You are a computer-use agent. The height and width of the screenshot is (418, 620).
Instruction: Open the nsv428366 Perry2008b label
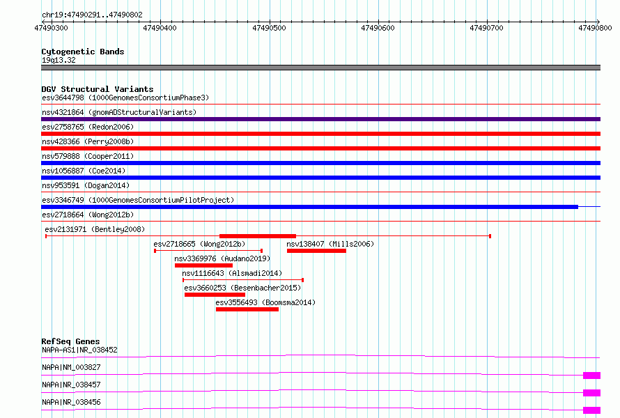pos(88,141)
